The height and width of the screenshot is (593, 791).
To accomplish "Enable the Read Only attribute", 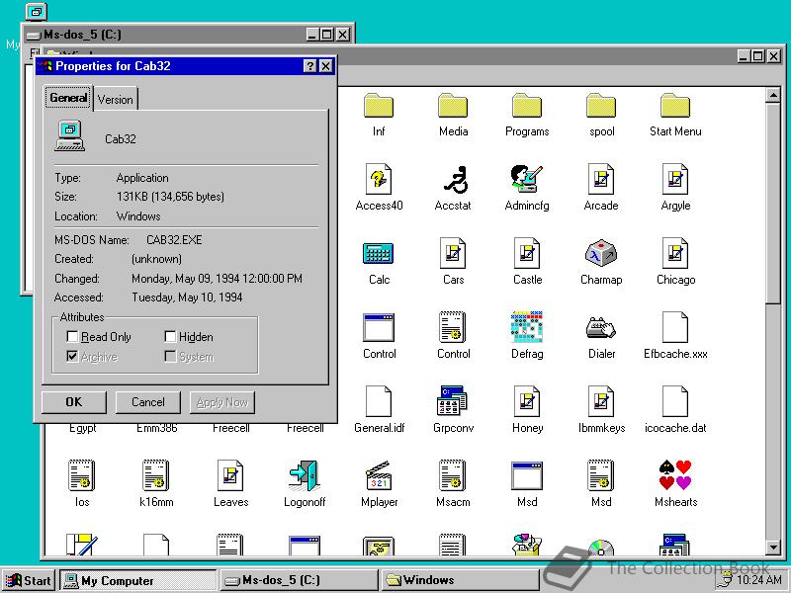I will coord(72,337).
